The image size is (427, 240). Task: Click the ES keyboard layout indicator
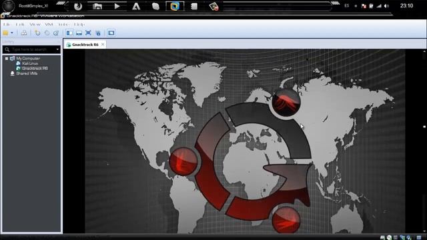pos(347,6)
